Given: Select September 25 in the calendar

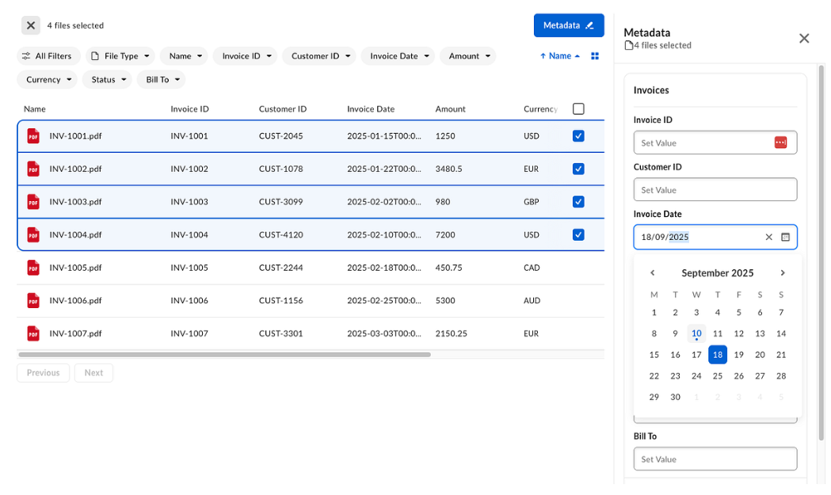Looking at the screenshot, I should (717, 375).
